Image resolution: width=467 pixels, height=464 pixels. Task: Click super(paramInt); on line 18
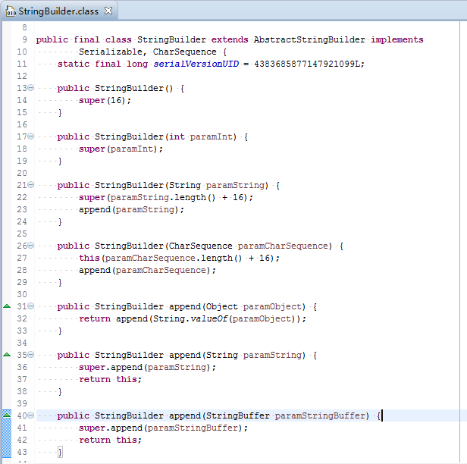121,149
